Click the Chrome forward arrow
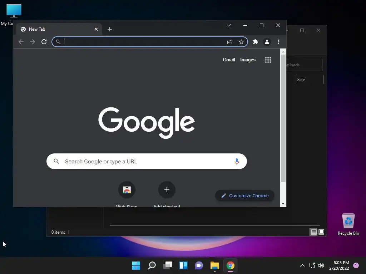Screen dimensions: 366x274 [x=33, y=42]
